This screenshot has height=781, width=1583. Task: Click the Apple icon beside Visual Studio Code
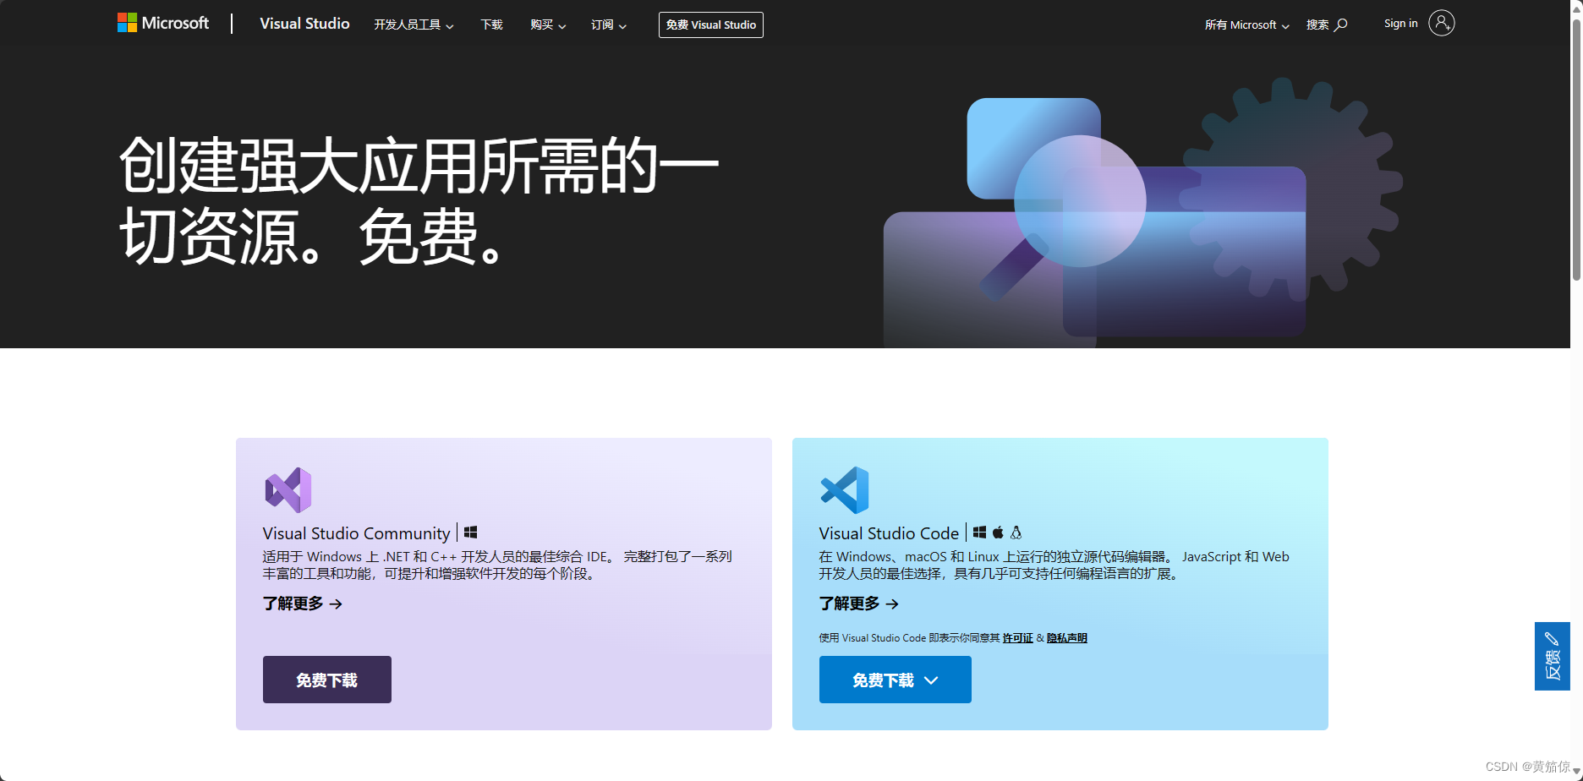click(x=998, y=532)
